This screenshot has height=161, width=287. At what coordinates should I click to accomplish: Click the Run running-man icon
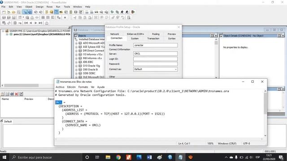122,12
